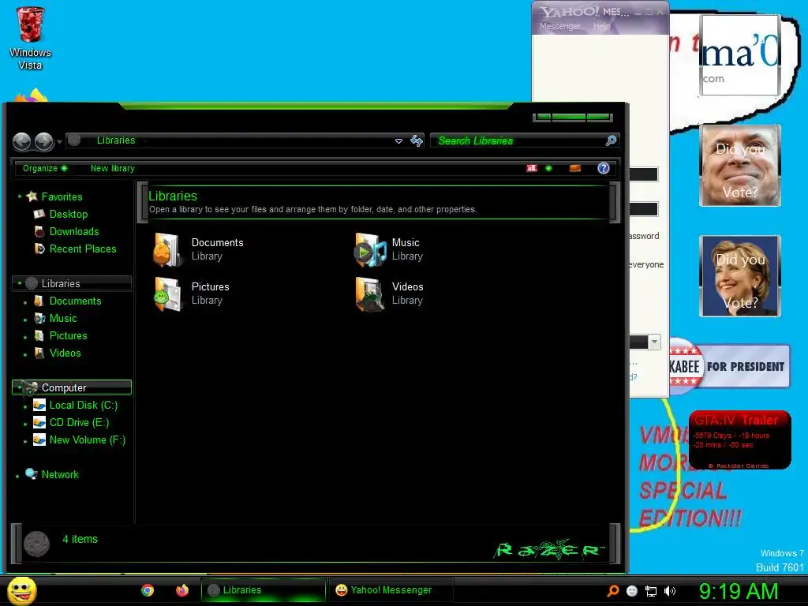The image size is (808, 606).
Task: Open the Help menu in Yahoo! Messenger
Action: pos(601,26)
